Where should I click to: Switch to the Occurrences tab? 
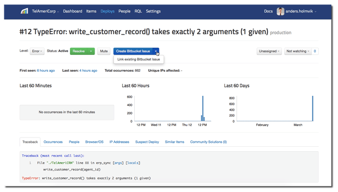pyautogui.click(x=53, y=142)
